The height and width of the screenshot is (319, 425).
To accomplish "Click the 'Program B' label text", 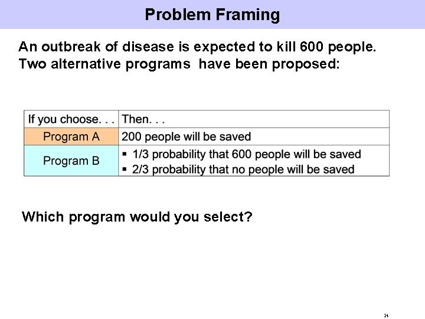I will tap(71, 161).
